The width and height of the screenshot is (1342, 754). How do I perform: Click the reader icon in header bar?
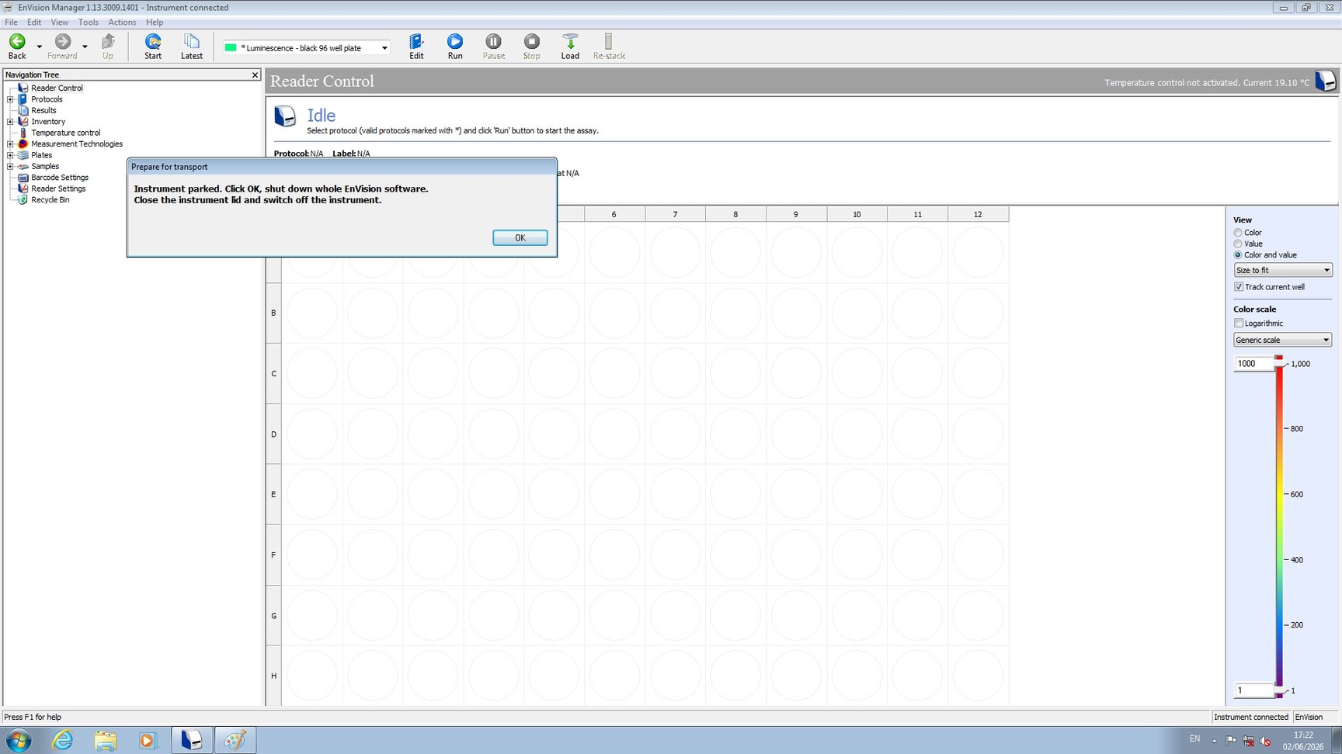[1326, 81]
